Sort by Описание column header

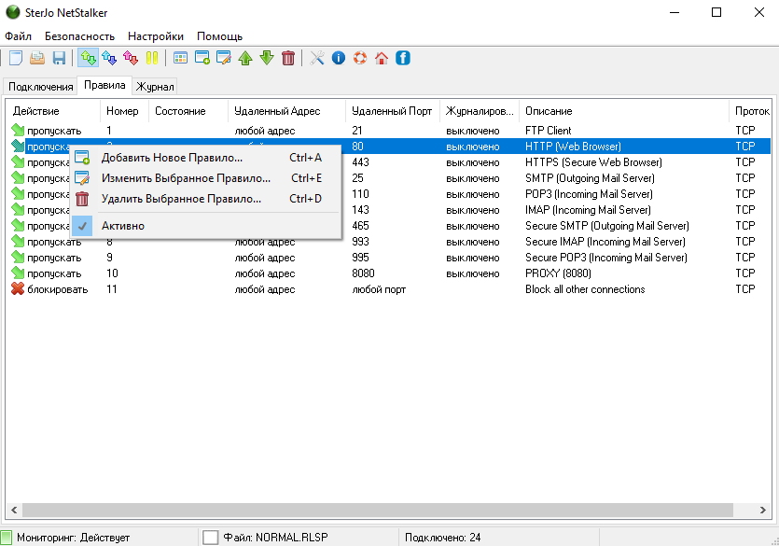coord(624,111)
